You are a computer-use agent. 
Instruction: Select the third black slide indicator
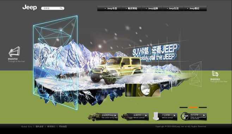pyautogui.click(x=203, y=108)
